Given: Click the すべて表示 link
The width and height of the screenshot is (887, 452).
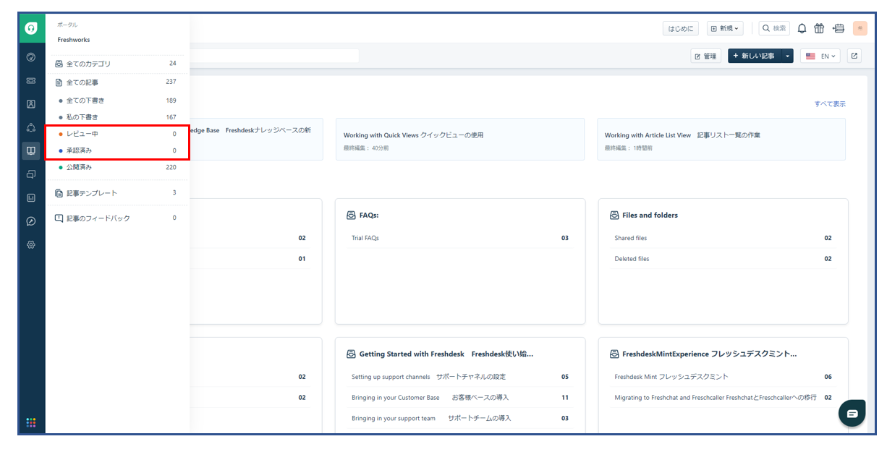Looking at the screenshot, I should coord(830,104).
